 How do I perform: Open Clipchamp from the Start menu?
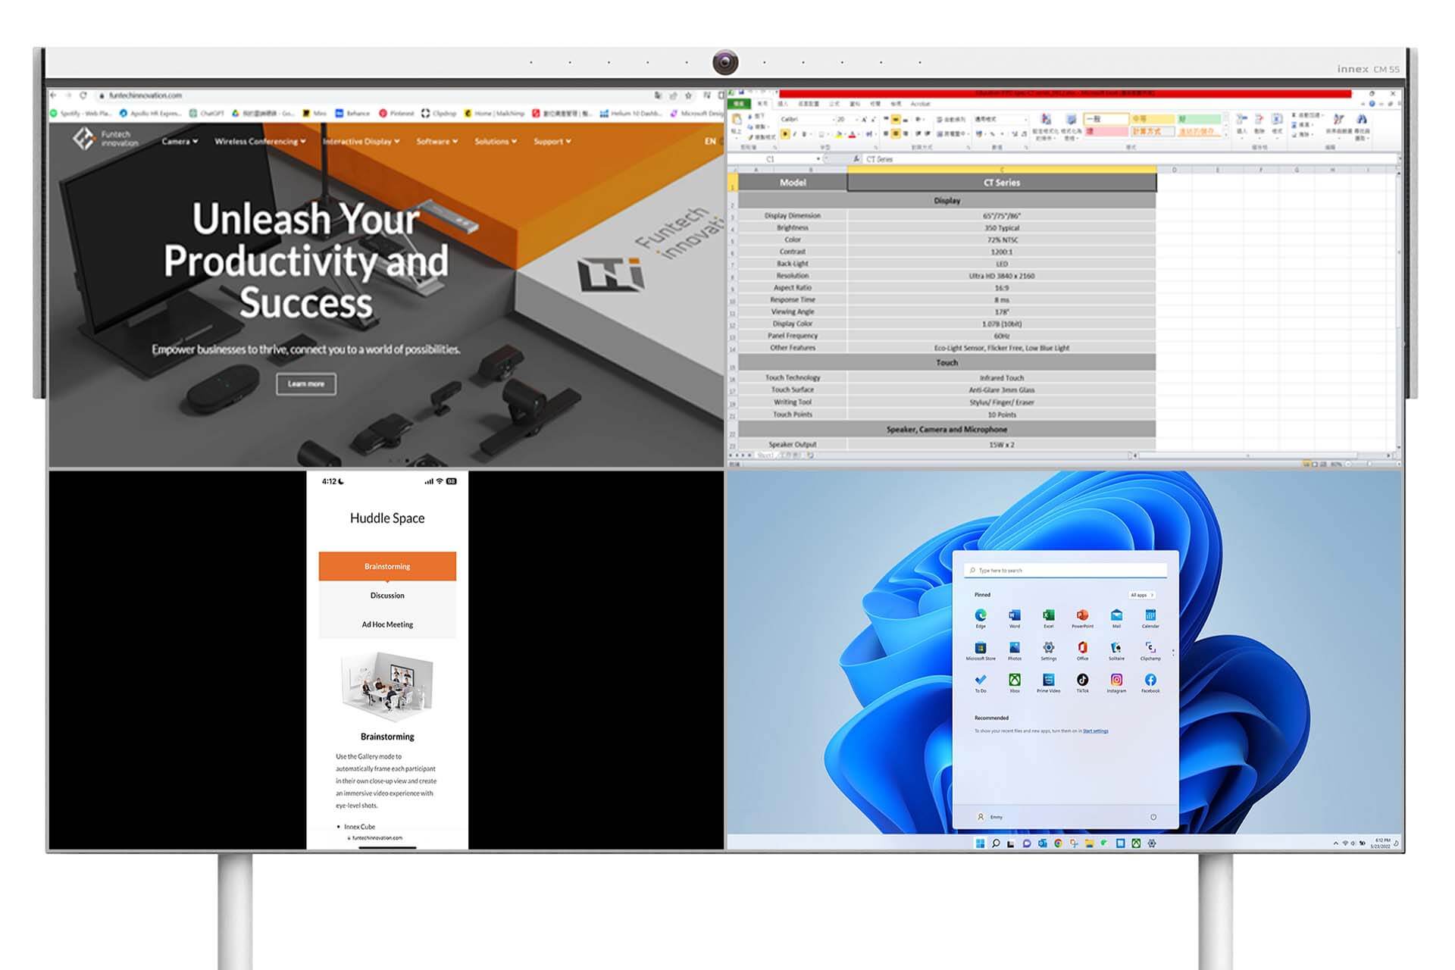(x=1150, y=649)
